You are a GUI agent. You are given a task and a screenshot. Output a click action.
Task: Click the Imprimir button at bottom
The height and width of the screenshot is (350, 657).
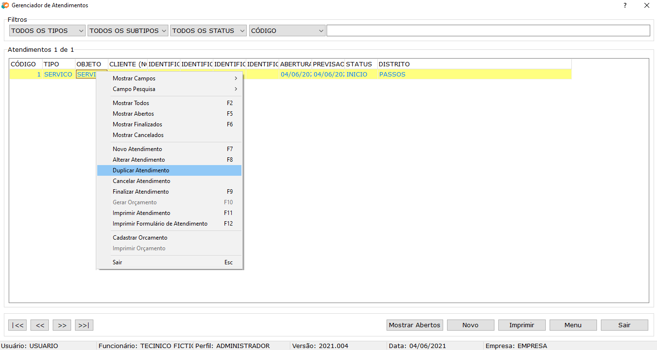point(522,325)
